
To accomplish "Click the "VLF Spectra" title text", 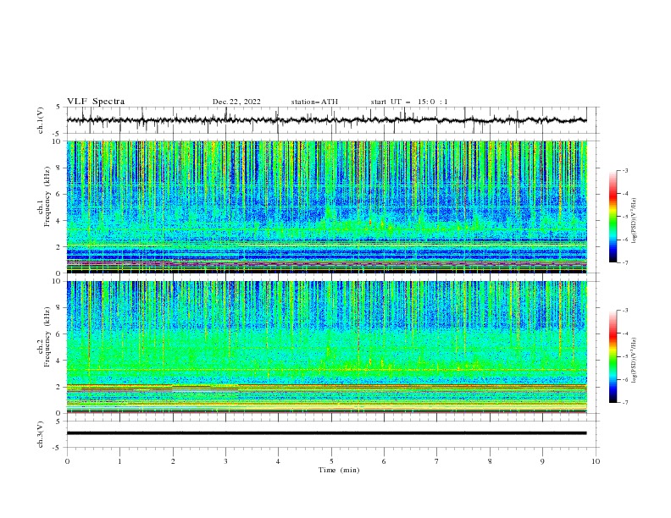I will click(x=96, y=102).
